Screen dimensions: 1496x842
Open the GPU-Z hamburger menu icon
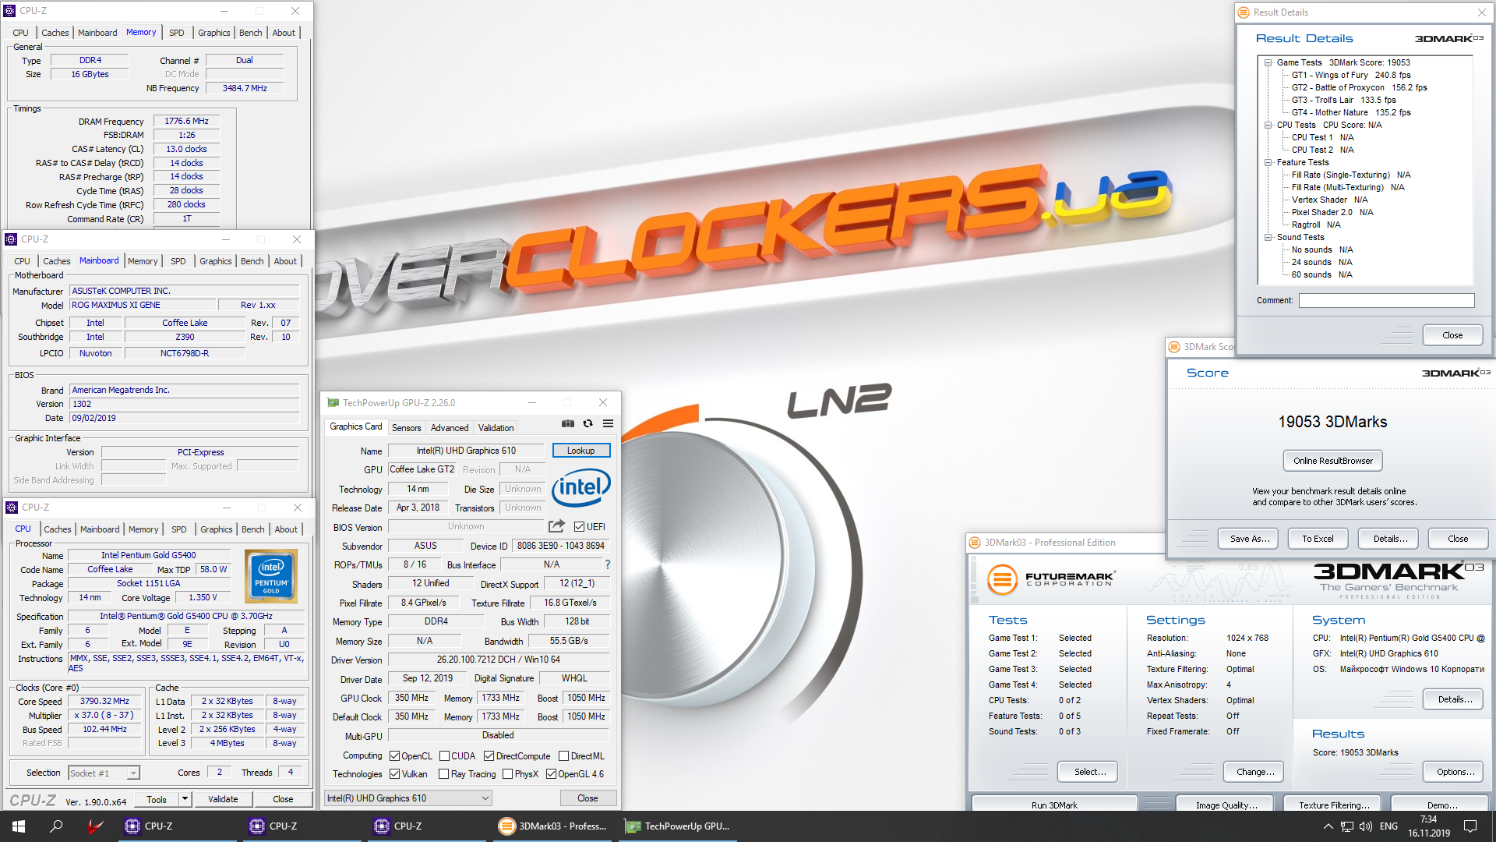pyautogui.click(x=609, y=423)
